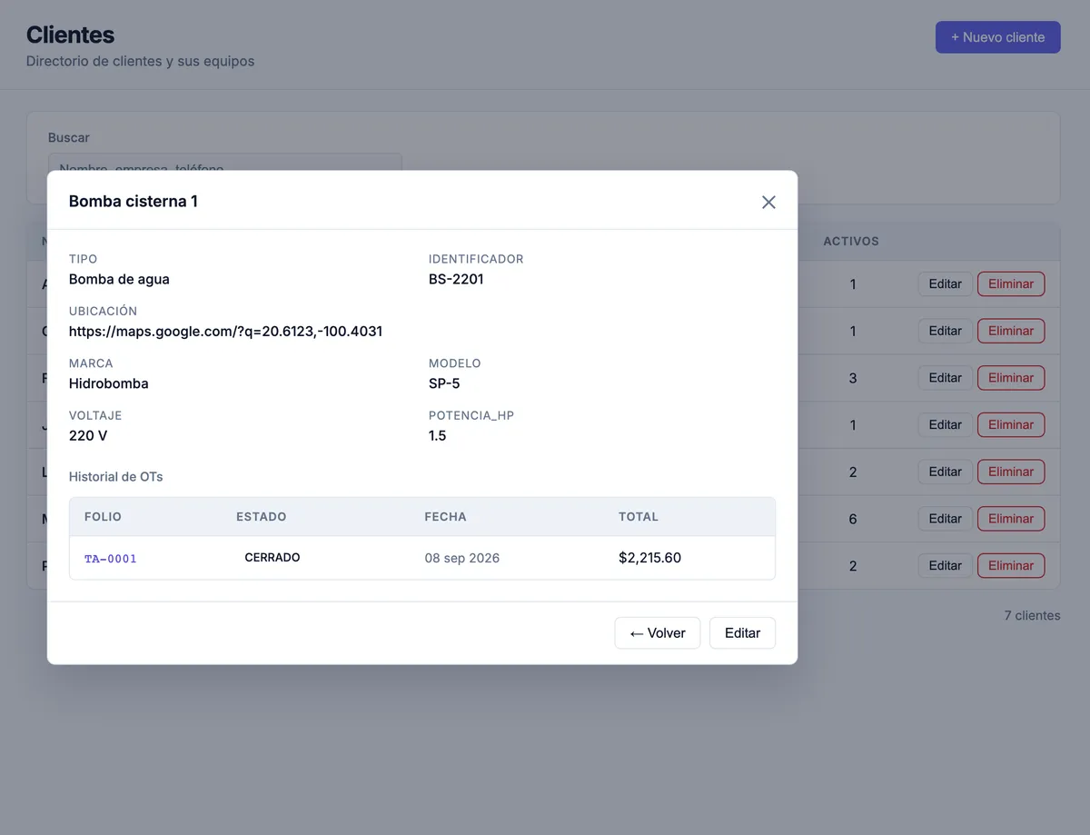Click the TOTAL column header
Image resolution: width=1090 pixels, height=835 pixels.
639,517
